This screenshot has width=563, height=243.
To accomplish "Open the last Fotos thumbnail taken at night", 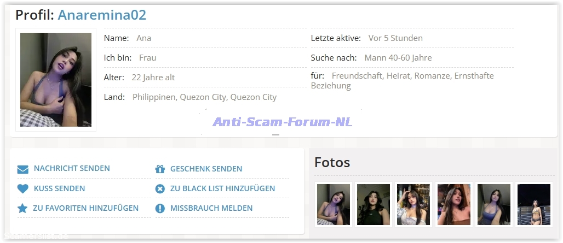I will [x=533, y=204].
